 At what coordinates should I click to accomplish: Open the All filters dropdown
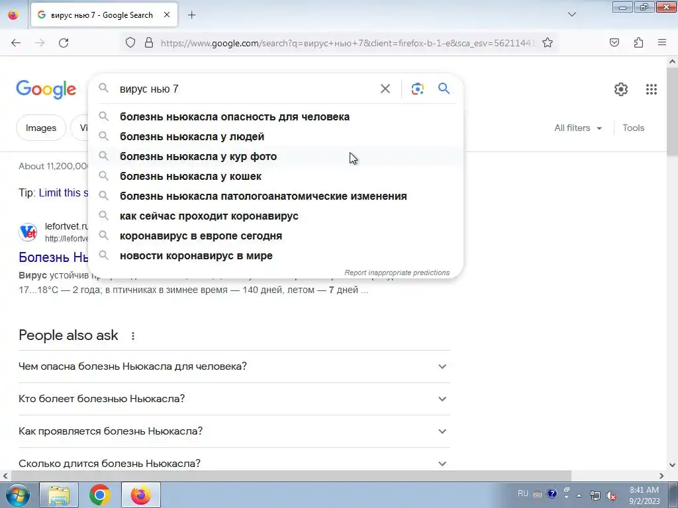tap(578, 128)
